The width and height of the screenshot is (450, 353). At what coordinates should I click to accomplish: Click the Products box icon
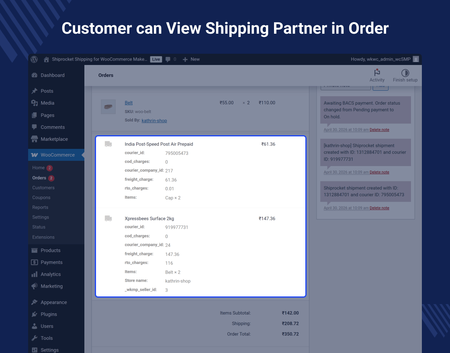coord(35,250)
